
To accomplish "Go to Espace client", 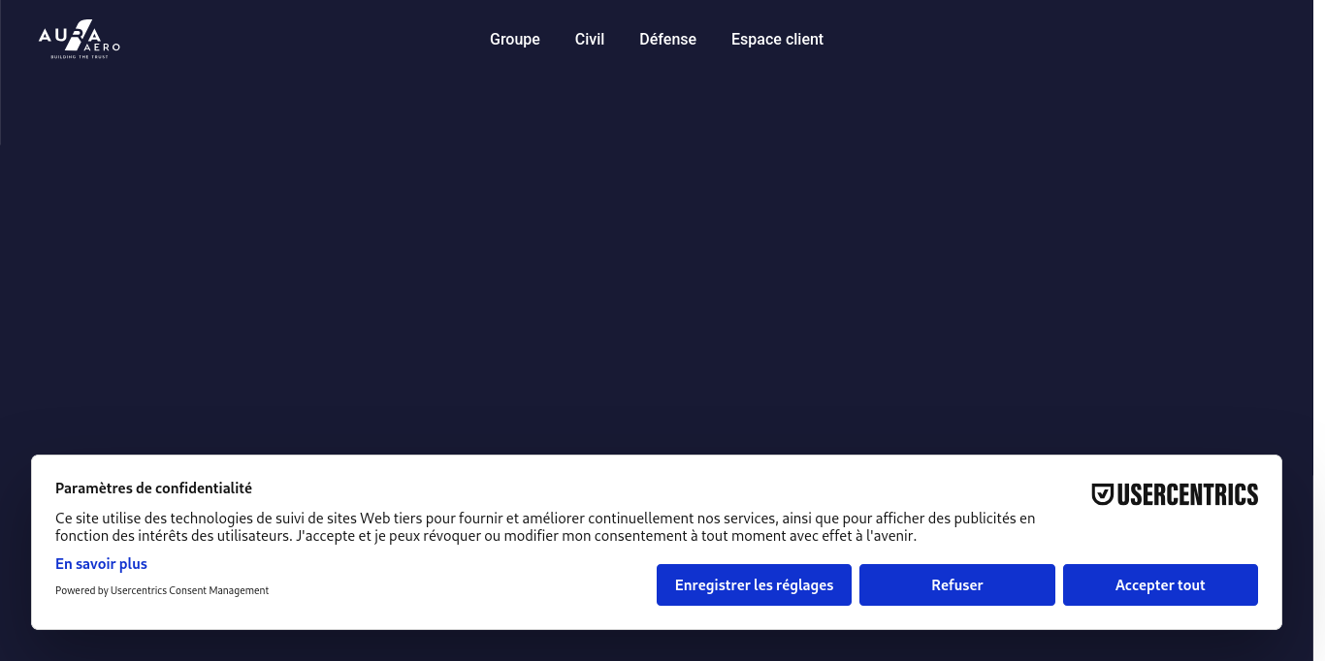I will 777,40.
